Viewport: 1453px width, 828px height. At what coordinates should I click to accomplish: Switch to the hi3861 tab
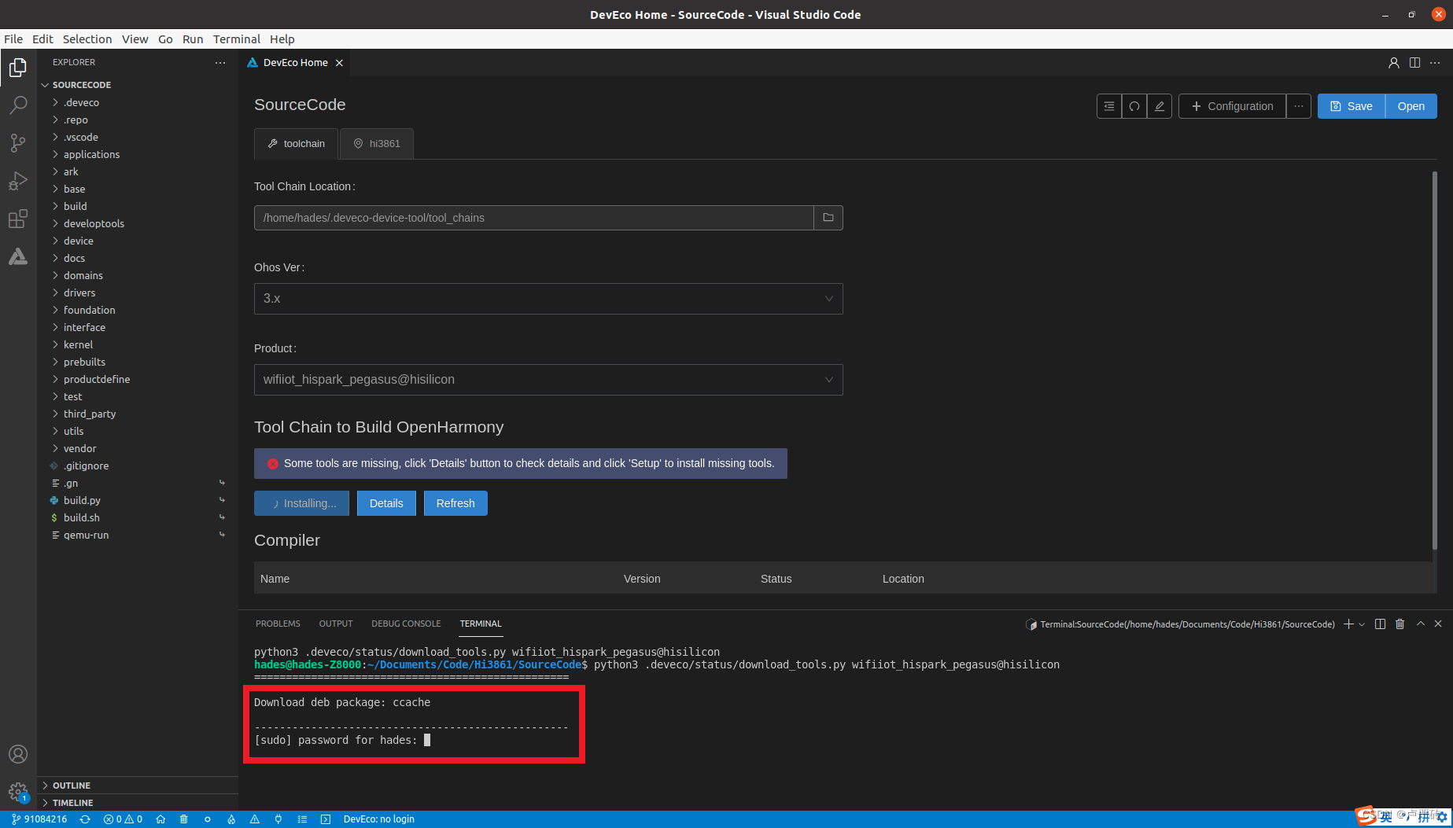point(377,144)
